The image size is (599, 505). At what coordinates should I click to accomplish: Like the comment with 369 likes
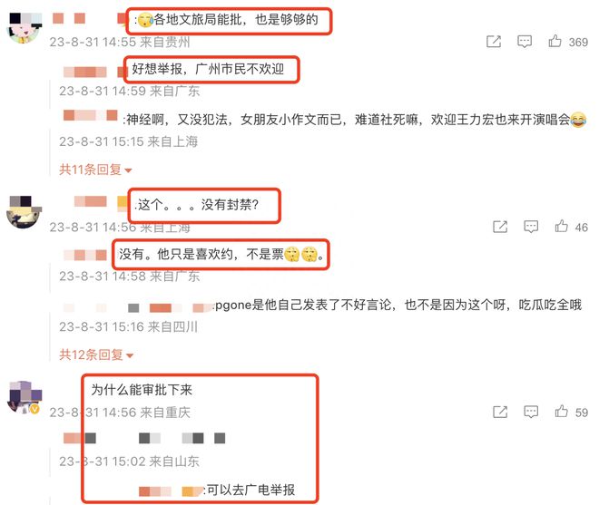(x=555, y=41)
